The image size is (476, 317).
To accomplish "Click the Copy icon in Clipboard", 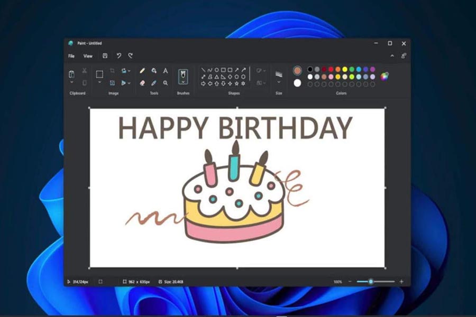I will coord(85,83).
